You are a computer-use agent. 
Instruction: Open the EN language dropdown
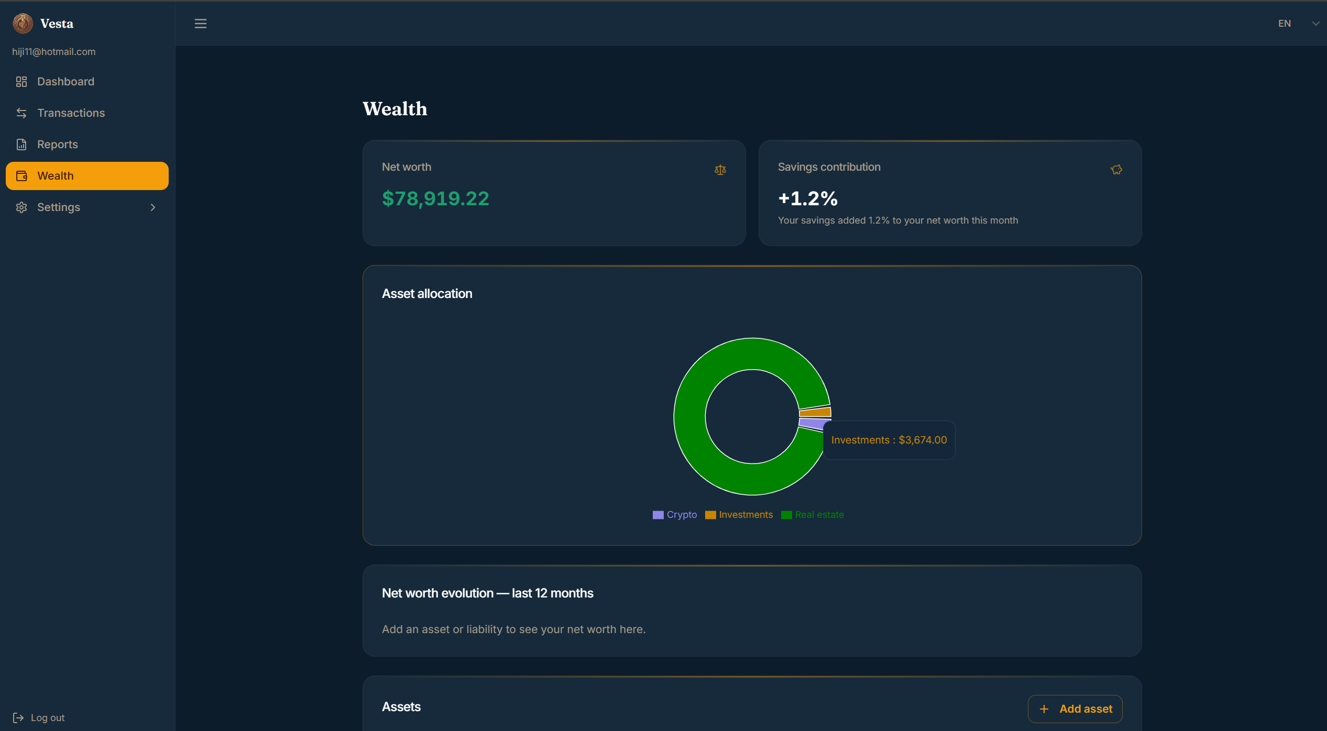(x=1298, y=23)
